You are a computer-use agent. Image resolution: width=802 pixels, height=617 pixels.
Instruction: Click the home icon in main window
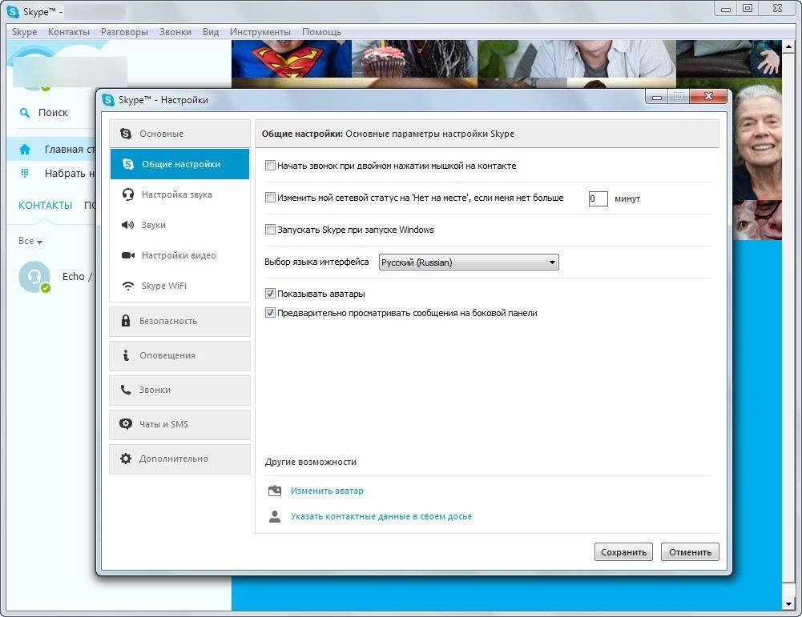pyautogui.click(x=25, y=150)
